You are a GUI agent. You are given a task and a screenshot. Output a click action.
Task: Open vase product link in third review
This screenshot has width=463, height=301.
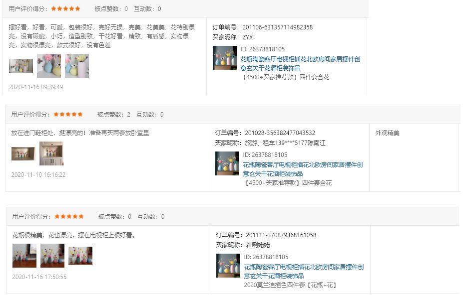tap(304, 272)
